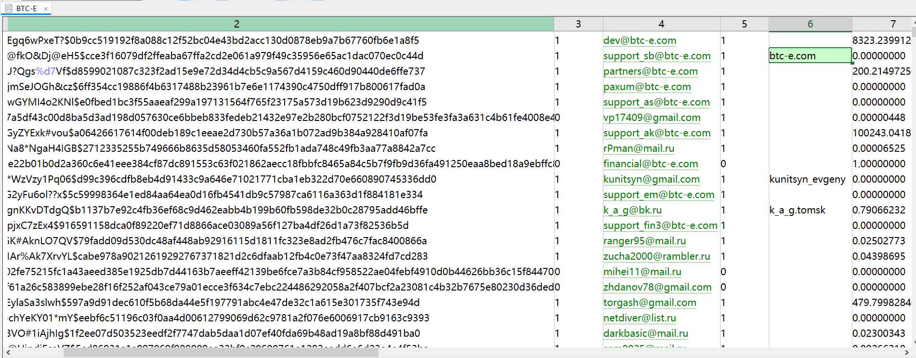Click the document icon on the BTC-E tab
Viewport: 916px width, 358px height.
pyautogui.click(x=9, y=8)
